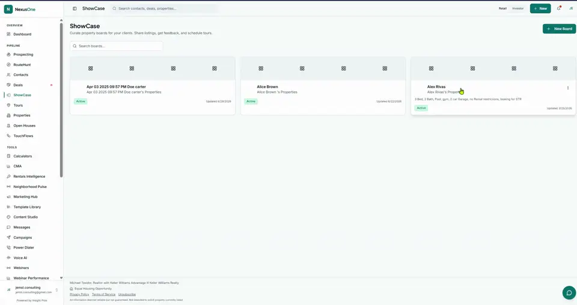This screenshot has height=305, width=577.
Task: Open the Privacy Policy link
Action: point(79,294)
